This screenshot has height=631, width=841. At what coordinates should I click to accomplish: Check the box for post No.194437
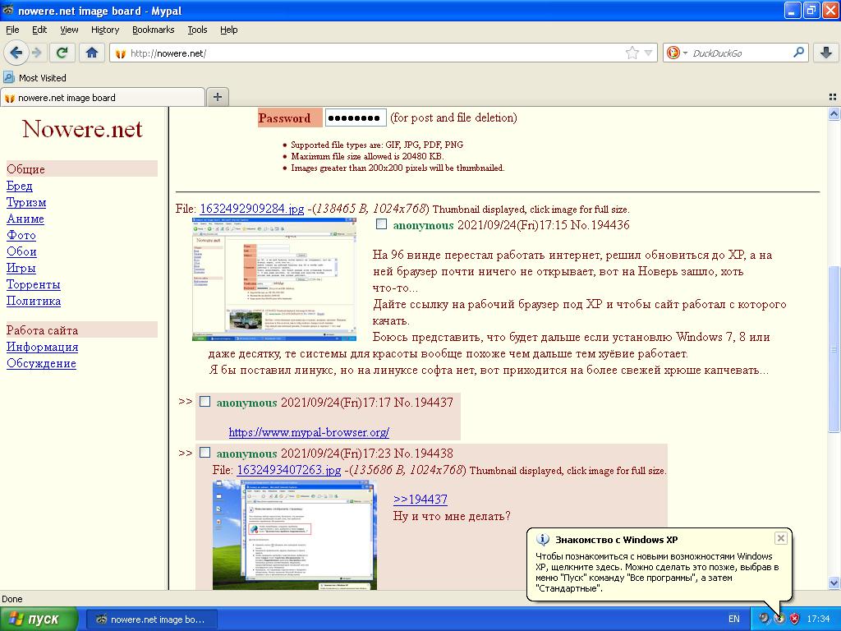pyautogui.click(x=205, y=401)
